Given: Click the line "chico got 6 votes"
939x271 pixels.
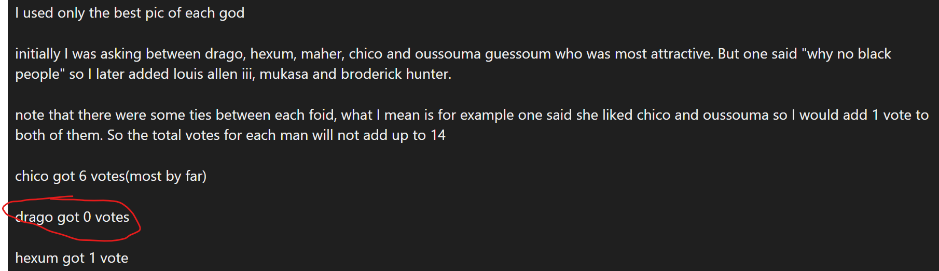Looking at the screenshot, I should pos(70,176).
